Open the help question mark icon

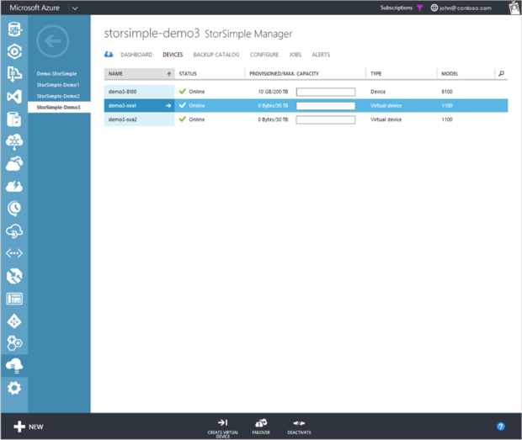[501, 427]
